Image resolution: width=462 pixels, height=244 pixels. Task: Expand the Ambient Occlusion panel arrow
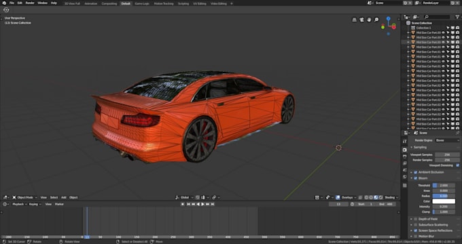[x=411, y=172]
